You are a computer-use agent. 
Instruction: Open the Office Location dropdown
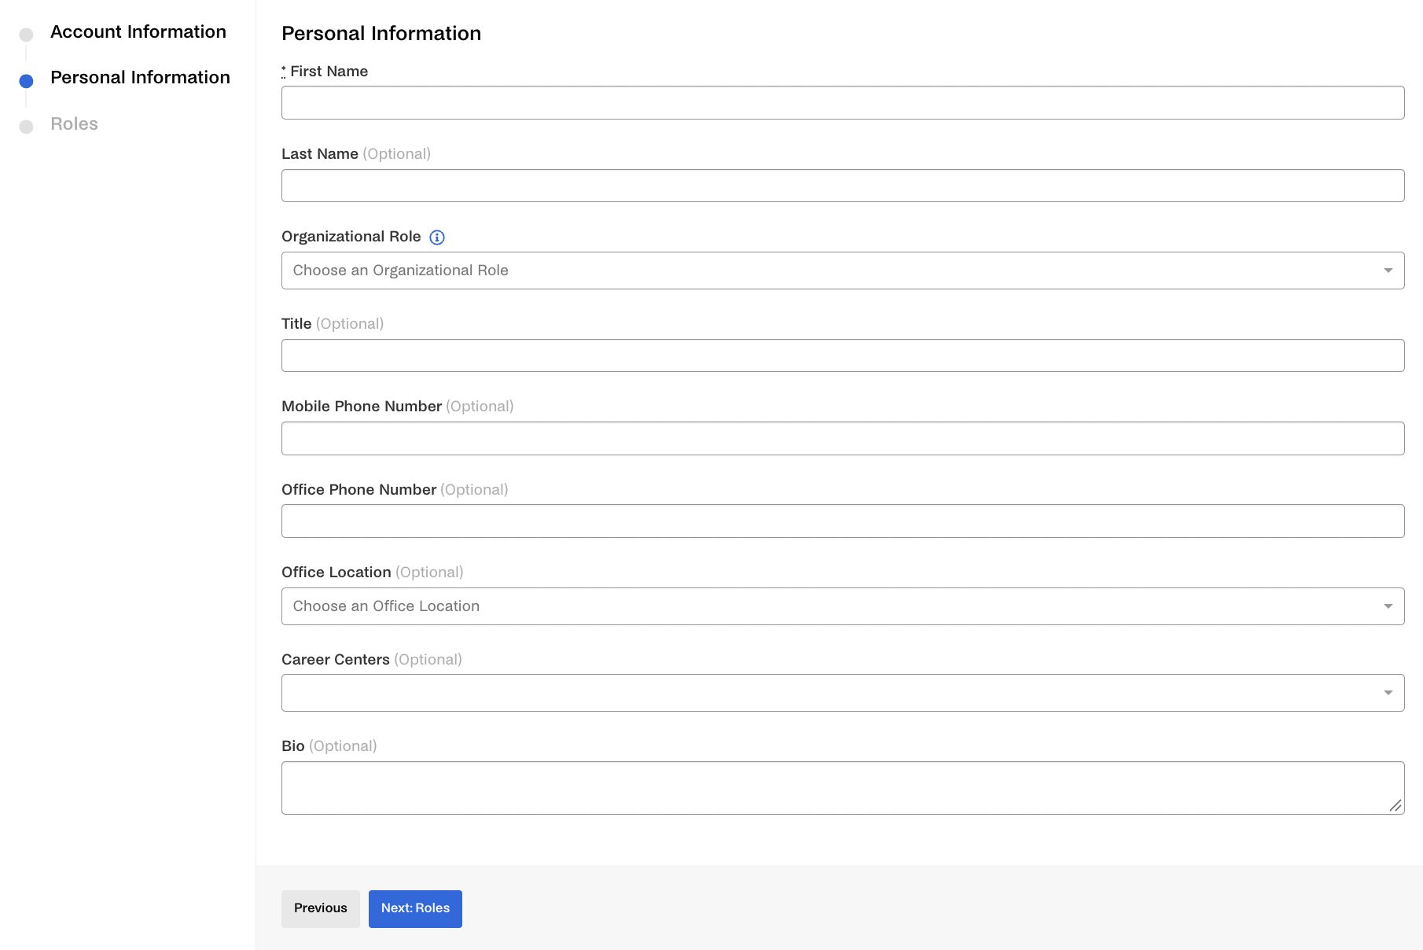[x=843, y=606]
